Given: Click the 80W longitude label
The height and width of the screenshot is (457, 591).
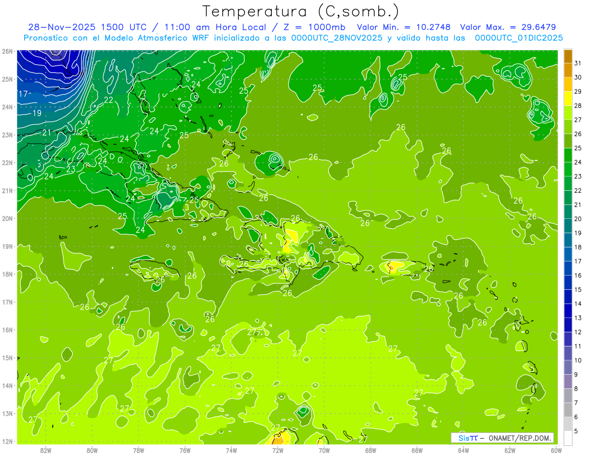Looking at the screenshot, I should 92,450.
